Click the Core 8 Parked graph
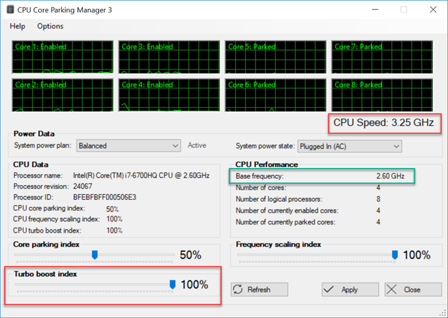This screenshot has width=448, height=318. point(382,95)
